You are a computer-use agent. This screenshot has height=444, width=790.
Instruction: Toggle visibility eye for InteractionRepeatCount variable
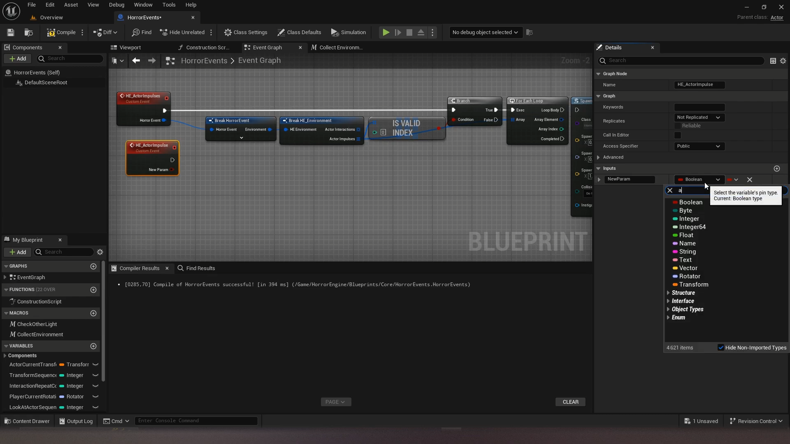pos(95,386)
